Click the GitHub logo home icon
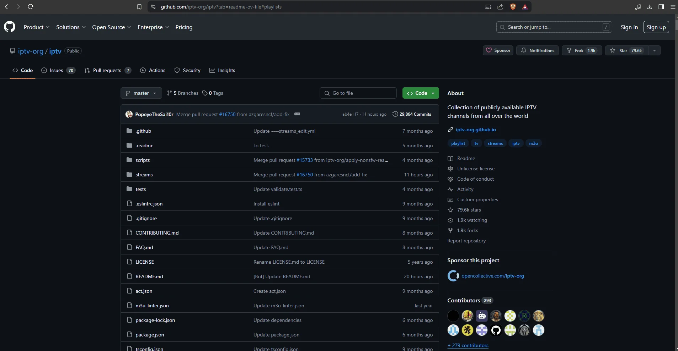 10,27
